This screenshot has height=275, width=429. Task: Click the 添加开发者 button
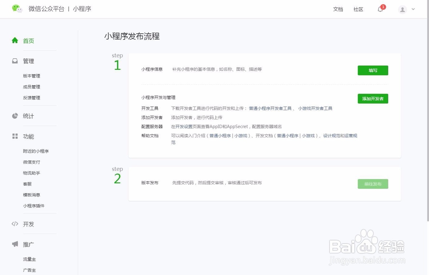[373, 99]
